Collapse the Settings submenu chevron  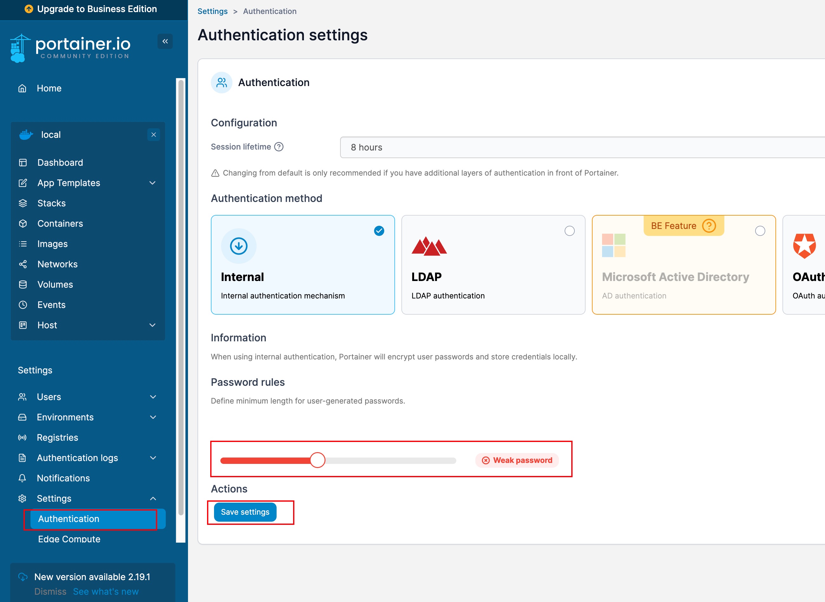153,498
